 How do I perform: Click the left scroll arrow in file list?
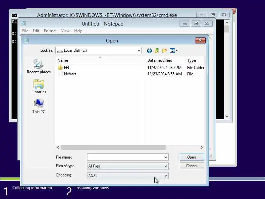(58, 147)
